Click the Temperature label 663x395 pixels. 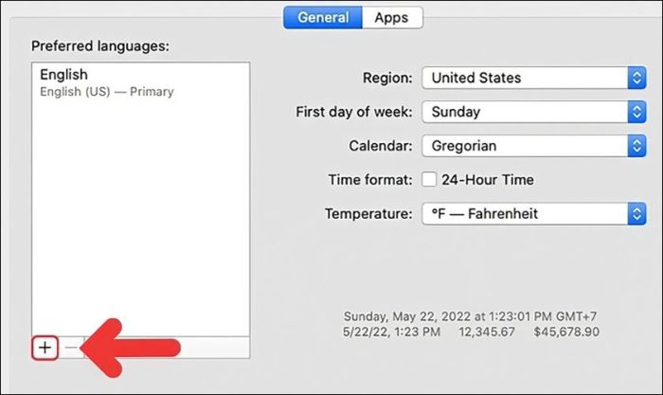368,213
